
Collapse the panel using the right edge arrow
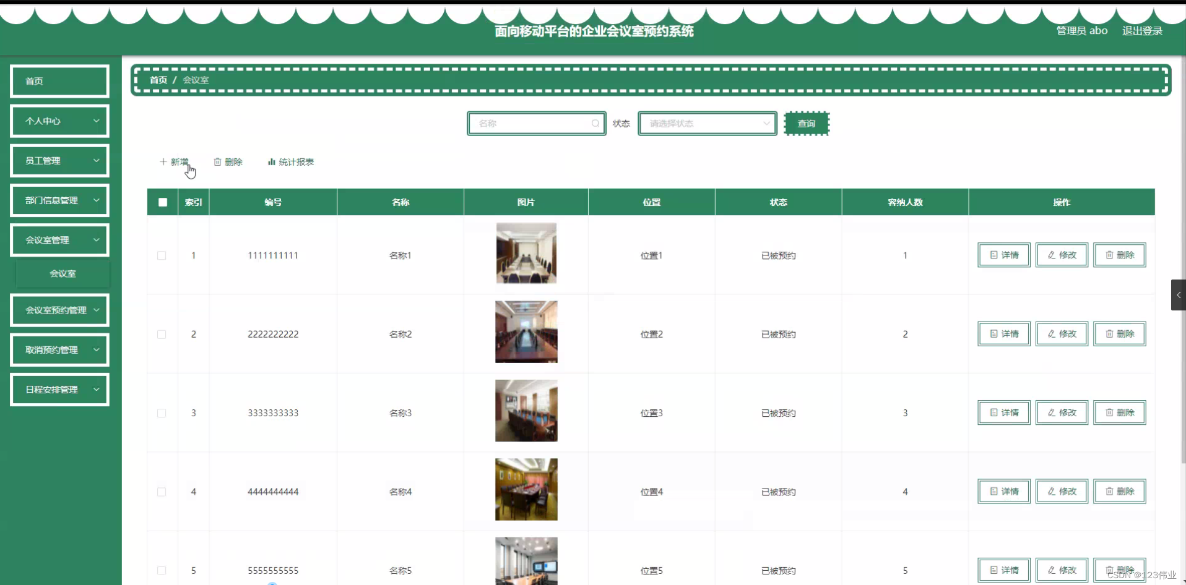[x=1179, y=294]
